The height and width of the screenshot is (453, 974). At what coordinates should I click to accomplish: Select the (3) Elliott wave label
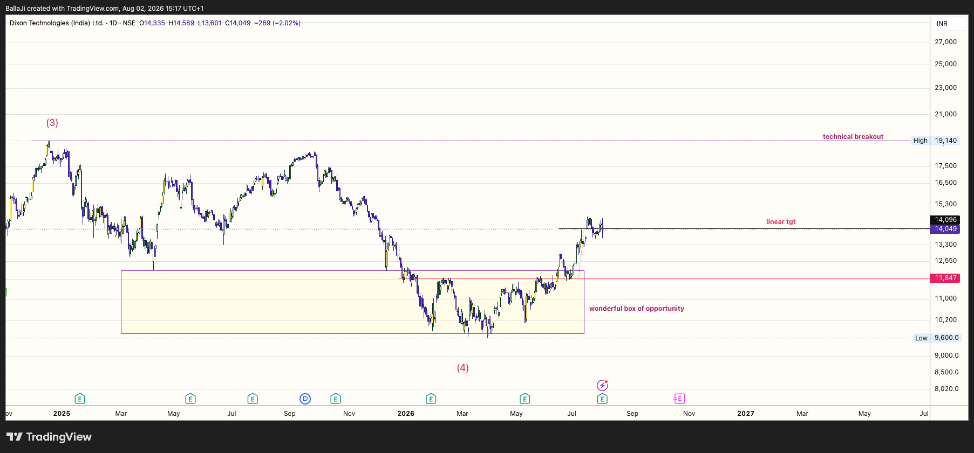pyautogui.click(x=52, y=123)
